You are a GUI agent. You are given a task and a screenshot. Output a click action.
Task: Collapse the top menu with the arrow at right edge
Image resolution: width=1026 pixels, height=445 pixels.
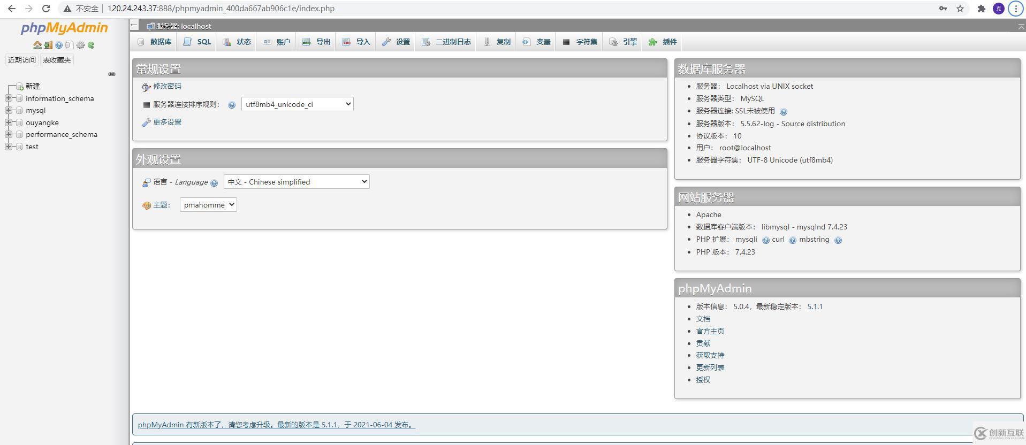[x=1021, y=27]
